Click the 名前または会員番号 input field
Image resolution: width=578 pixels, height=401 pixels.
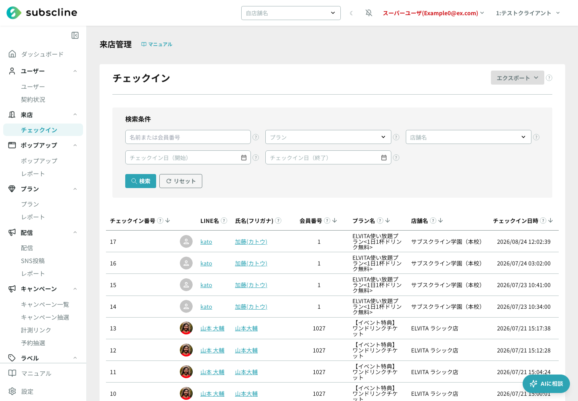pos(188,137)
